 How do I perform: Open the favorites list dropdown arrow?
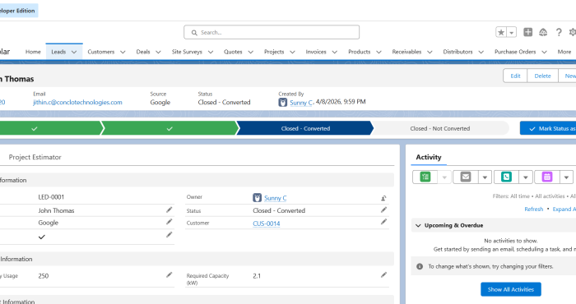511,32
